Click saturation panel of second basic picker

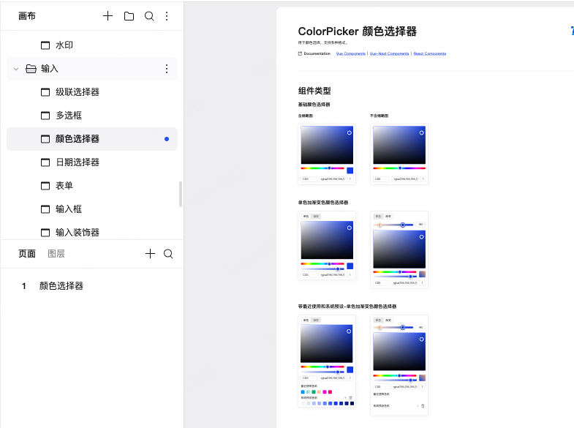point(399,145)
